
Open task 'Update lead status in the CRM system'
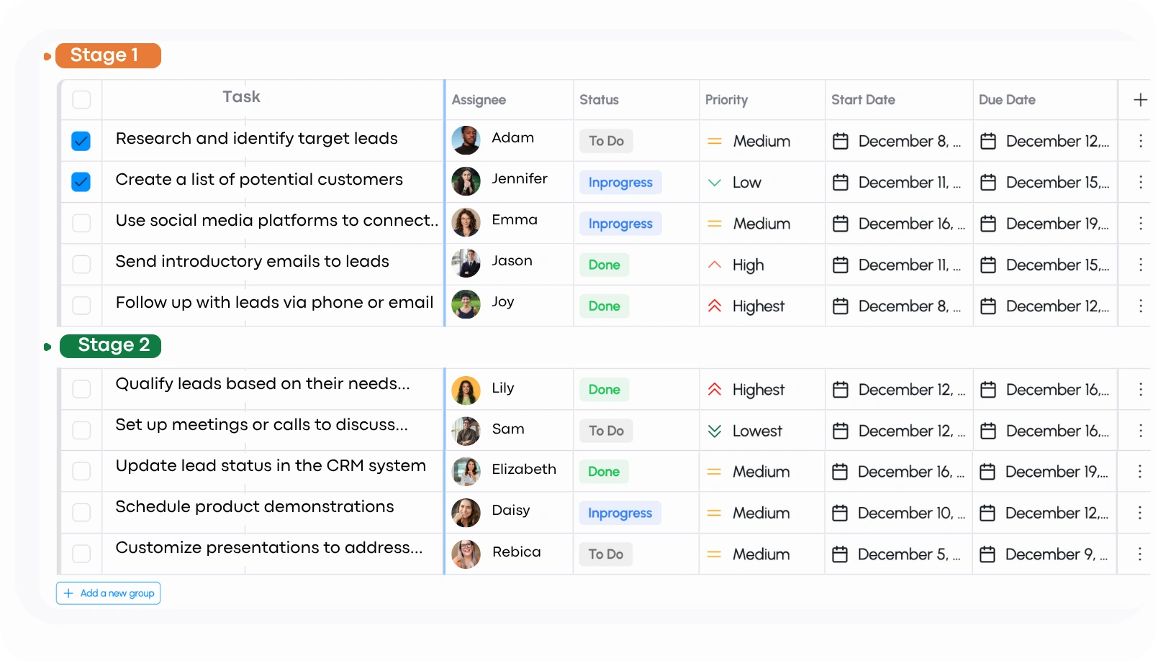(x=271, y=466)
